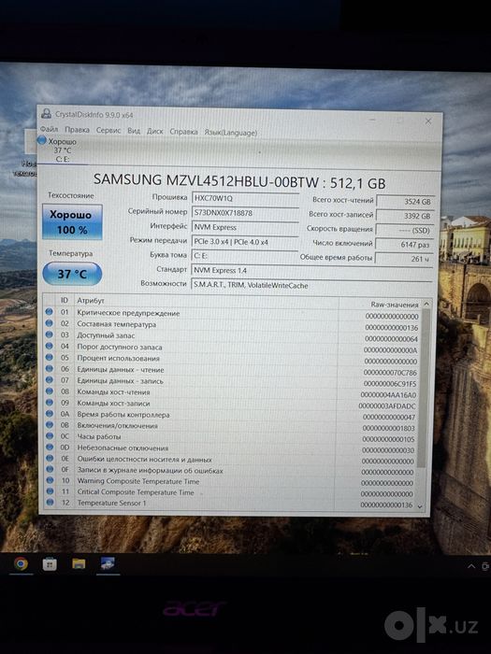Open the Язык(Language) menu
The width and height of the screenshot is (491, 654).
pos(230,133)
